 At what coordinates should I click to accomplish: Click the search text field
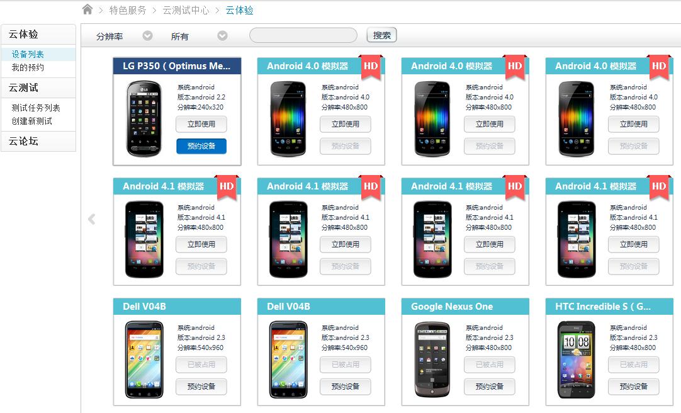coord(303,35)
